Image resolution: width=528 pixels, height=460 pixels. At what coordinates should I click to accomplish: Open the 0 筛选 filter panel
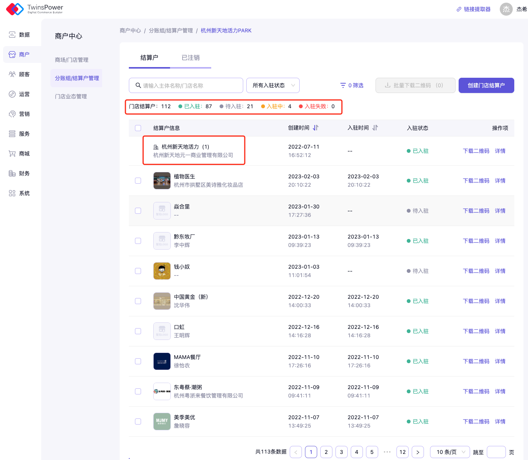352,85
